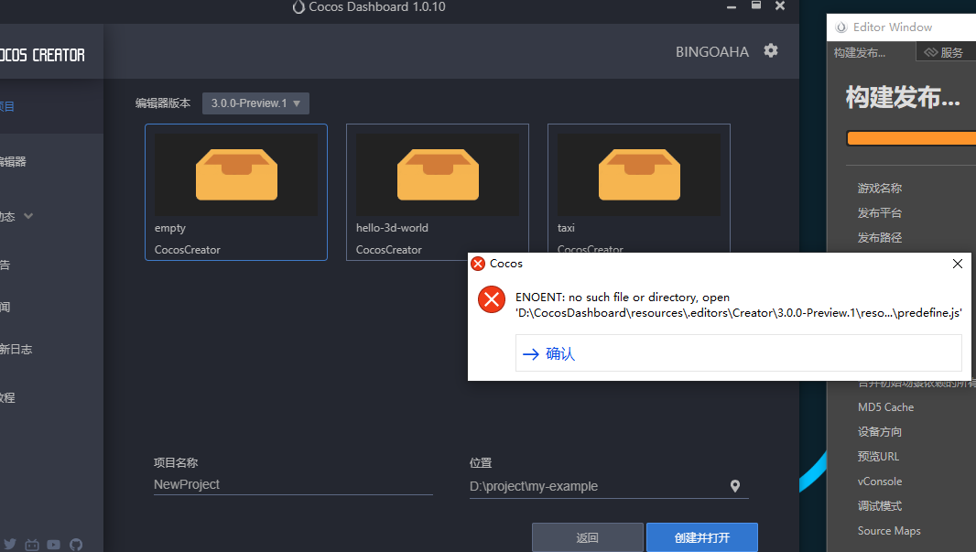Open the GitHub link icon

(x=76, y=545)
